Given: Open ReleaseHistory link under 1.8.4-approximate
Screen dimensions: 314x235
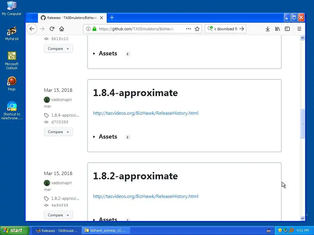Looking at the screenshot, I should pos(146,113).
